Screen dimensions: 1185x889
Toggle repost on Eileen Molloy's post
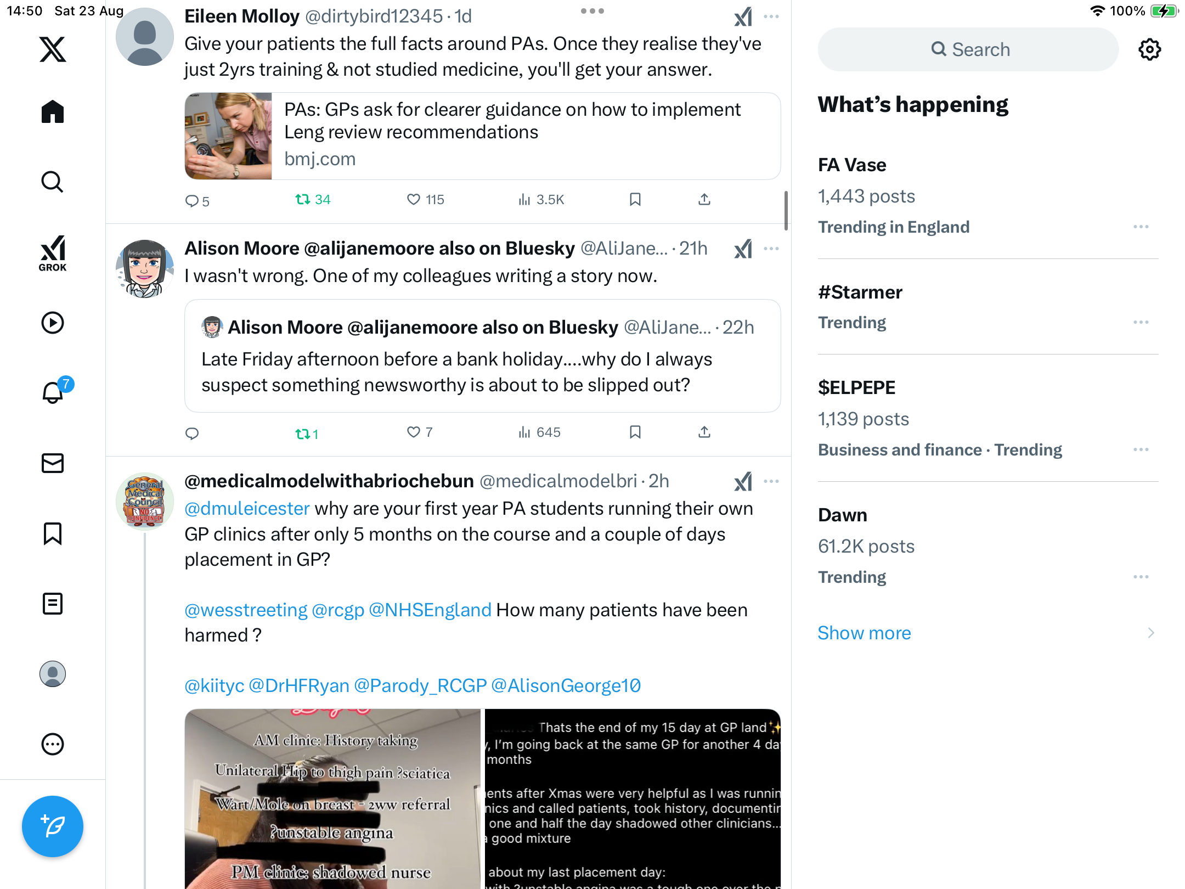(313, 200)
